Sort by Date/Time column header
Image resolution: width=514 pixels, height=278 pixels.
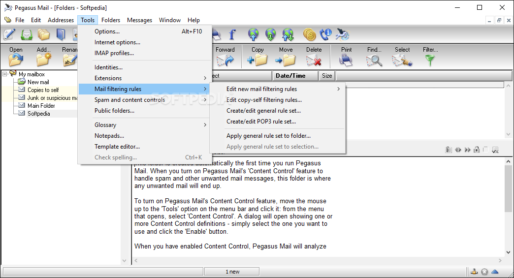tap(295, 76)
